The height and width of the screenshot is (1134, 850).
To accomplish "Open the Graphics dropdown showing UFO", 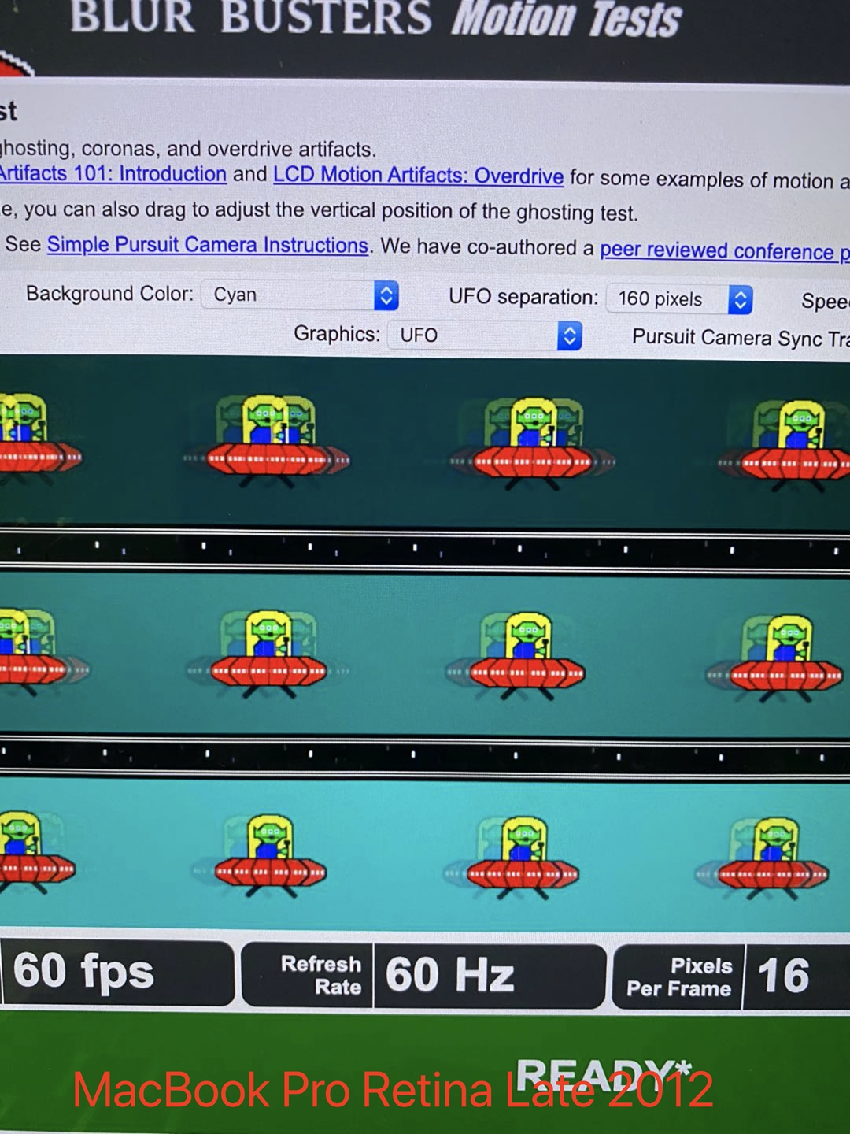I will tap(480, 335).
